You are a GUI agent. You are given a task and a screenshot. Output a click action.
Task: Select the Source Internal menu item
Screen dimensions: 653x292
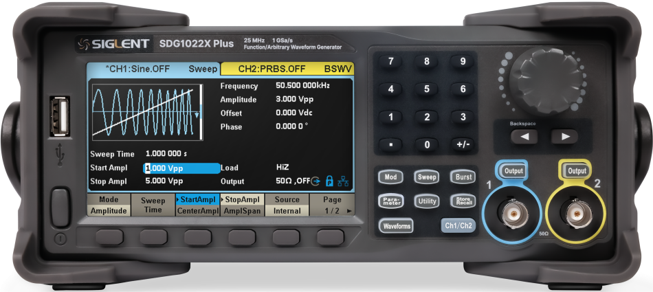(x=287, y=205)
